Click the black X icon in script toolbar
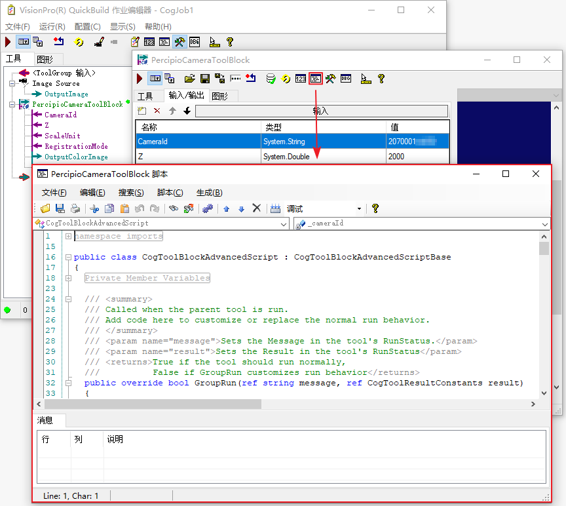Image resolution: width=566 pixels, height=506 pixels. [257, 208]
